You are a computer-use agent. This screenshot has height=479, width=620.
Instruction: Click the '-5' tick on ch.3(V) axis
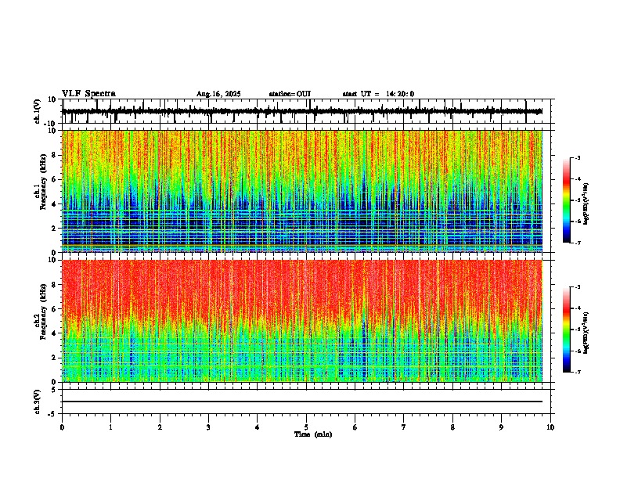(52, 414)
